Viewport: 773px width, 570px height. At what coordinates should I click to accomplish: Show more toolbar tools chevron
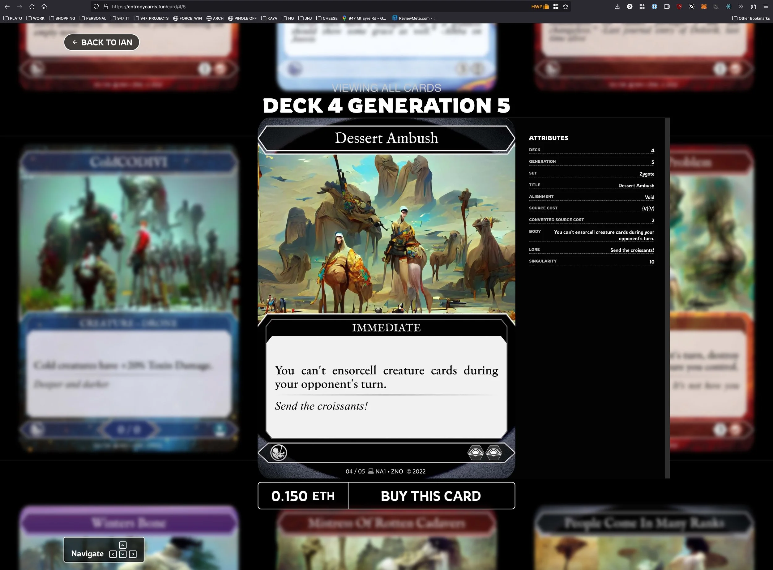point(741,6)
